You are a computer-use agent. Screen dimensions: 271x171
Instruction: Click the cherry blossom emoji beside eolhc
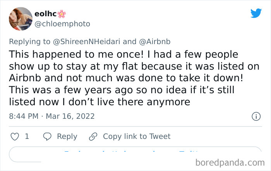62,14
